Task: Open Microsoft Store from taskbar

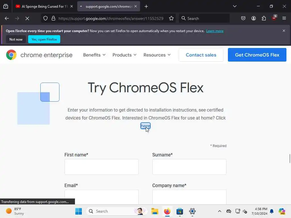Action: click(180, 211)
